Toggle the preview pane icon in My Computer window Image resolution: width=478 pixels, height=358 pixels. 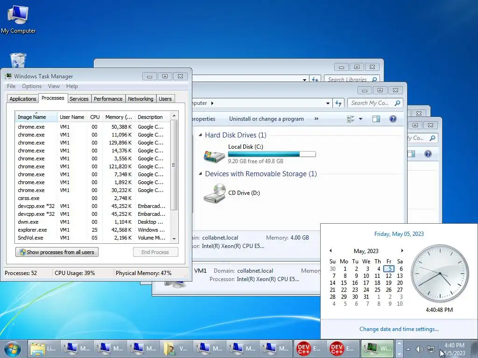click(376, 119)
